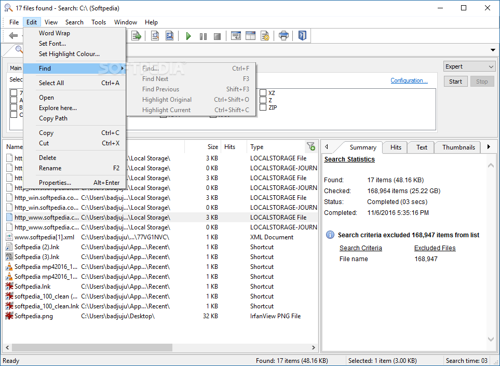Image resolution: width=500 pixels, height=366 pixels.
Task: Click the Start button
Action: (x=456, y=82)
